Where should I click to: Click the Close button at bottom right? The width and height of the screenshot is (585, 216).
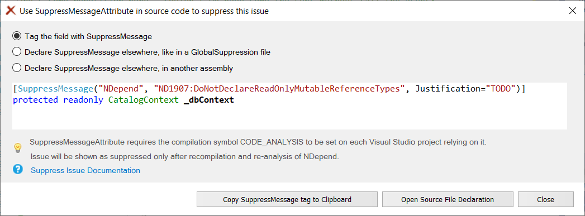point(545,199)
